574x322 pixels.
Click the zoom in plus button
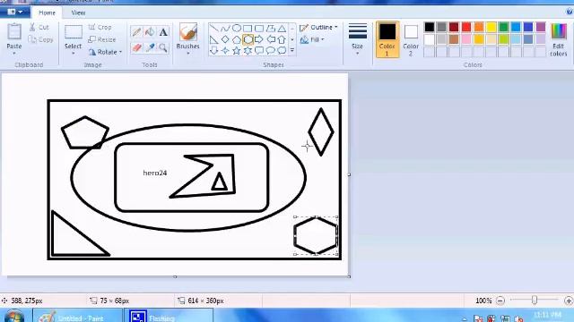[569, 301]
